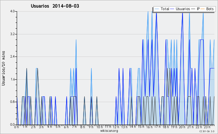
Task: Click the x-axis label '10 h'
Action: 100,127
